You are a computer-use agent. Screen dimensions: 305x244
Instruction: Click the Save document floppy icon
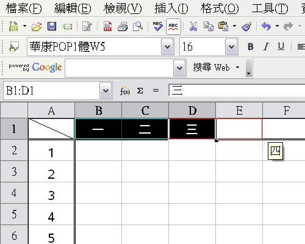52,26
